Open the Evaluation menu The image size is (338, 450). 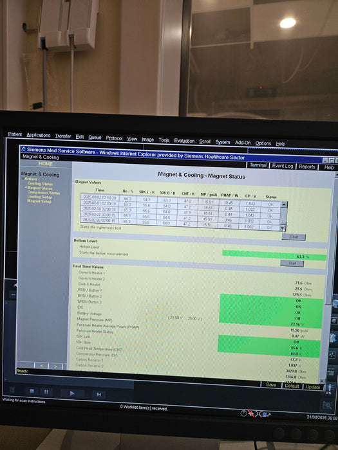click(x=184, y=141)
